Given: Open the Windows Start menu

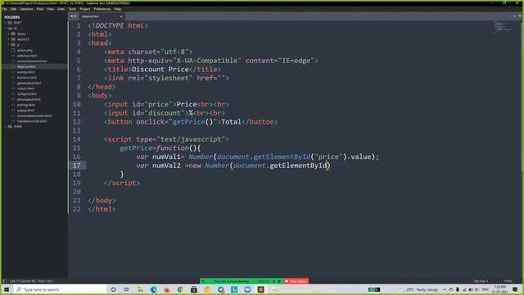Looking at the screenshot, I should (x=7, y=289).
